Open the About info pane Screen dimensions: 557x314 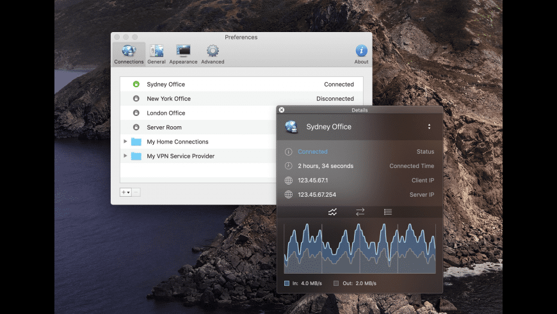361,54
